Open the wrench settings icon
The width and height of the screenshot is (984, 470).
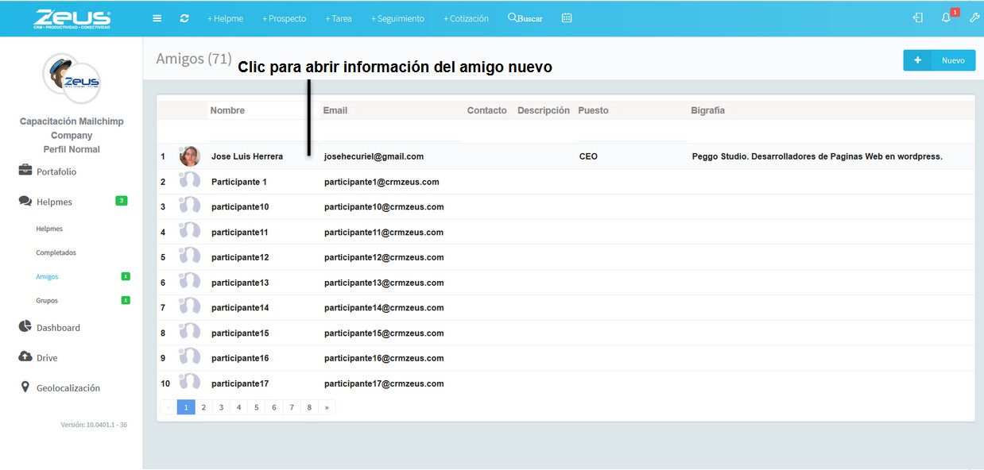974,18
